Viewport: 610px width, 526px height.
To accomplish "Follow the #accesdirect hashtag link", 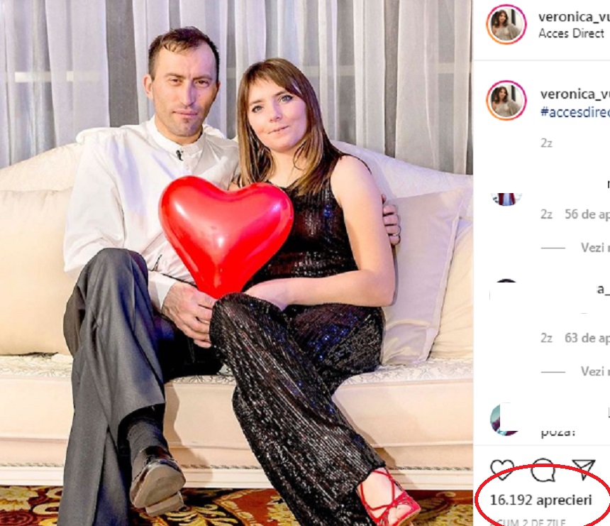I will (x=575, y=111).
